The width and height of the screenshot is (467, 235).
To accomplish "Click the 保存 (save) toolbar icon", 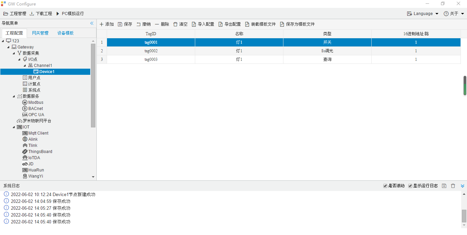I will 120,24.
